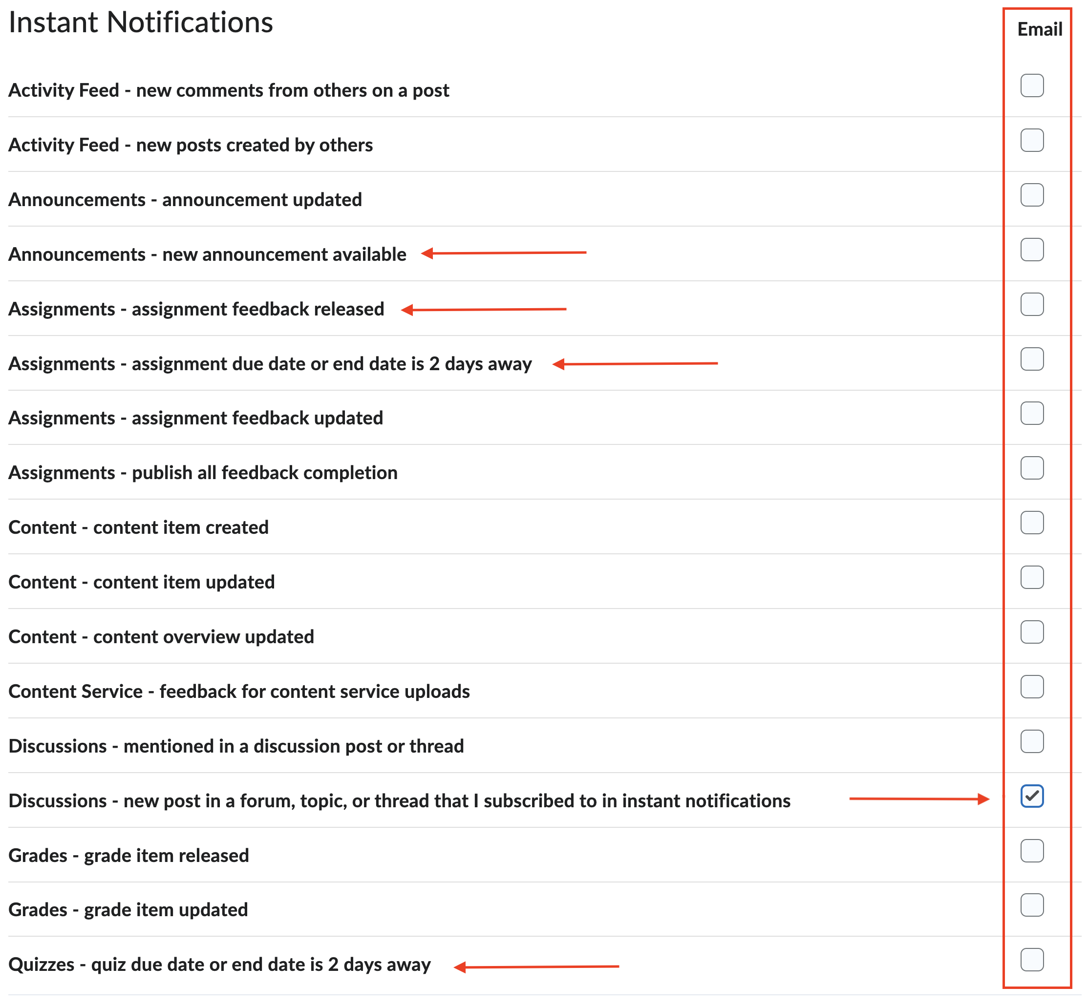Enable email for assignment due date reminder
Image resolution: width=1088 pixels, height=1008 pixels.
point(1031,359)
